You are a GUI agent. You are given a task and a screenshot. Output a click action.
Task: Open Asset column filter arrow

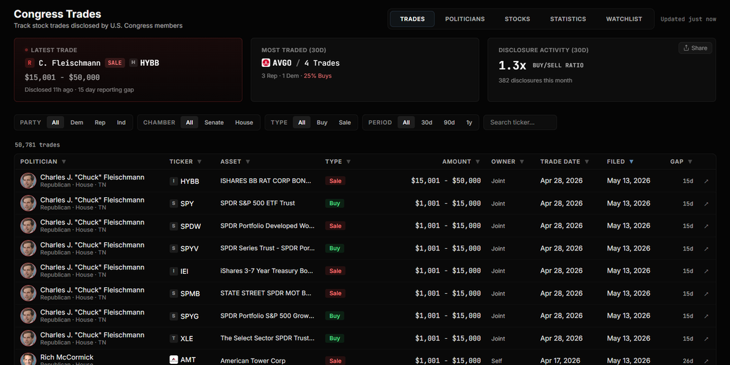[248, 162]
